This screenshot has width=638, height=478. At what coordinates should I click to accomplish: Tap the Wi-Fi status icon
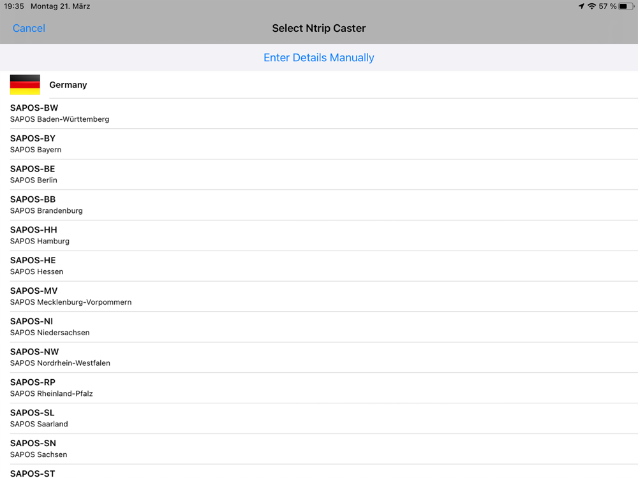point(591,6)
